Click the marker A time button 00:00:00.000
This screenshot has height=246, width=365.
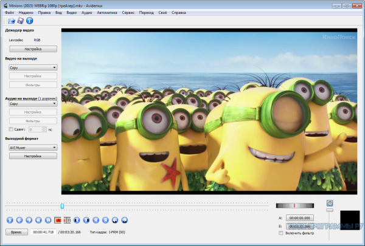click(x=299, y=218)
